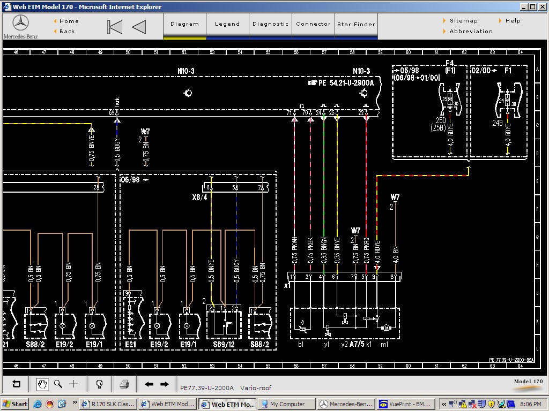Launch Internet Explorer from quick launch
This screenshot has height=411, width=549.
pyautogui.click(x=38, y=404)
